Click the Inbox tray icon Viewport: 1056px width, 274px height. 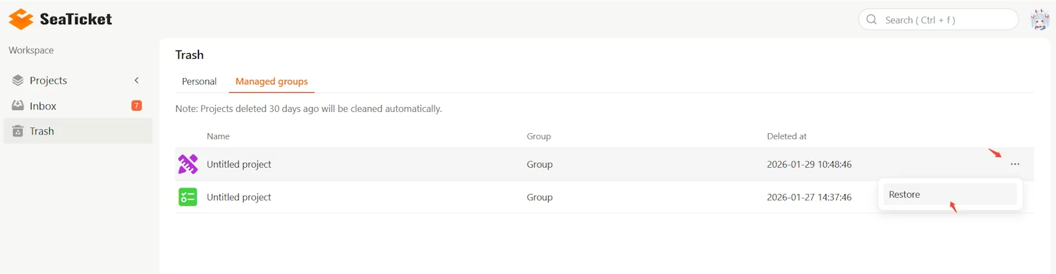[x=18, y=106]
